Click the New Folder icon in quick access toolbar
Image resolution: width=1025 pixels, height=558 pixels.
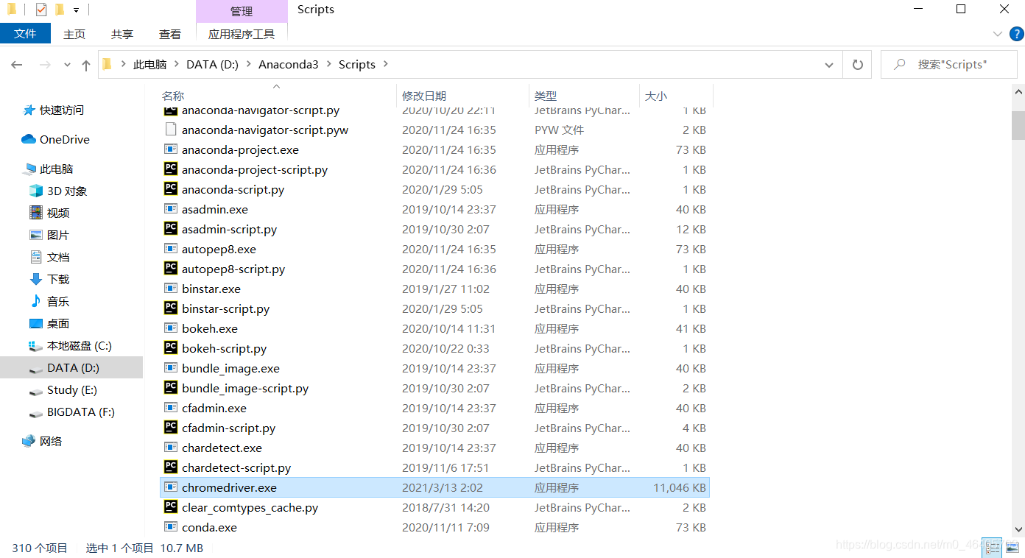click(60, 10)
